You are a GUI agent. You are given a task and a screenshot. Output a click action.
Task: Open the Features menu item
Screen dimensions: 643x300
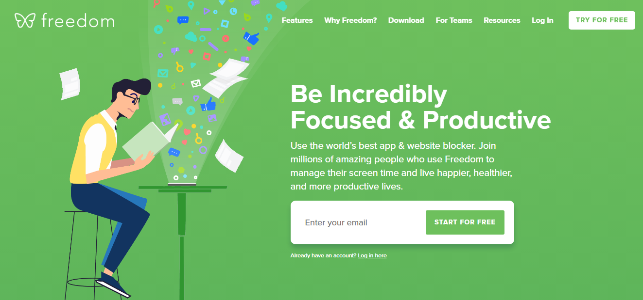click(x=297, y=20)
